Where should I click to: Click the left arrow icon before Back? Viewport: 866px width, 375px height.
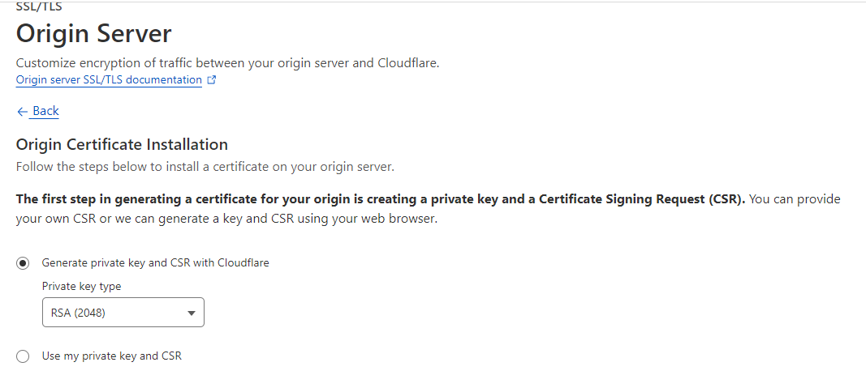pos(22,111)
